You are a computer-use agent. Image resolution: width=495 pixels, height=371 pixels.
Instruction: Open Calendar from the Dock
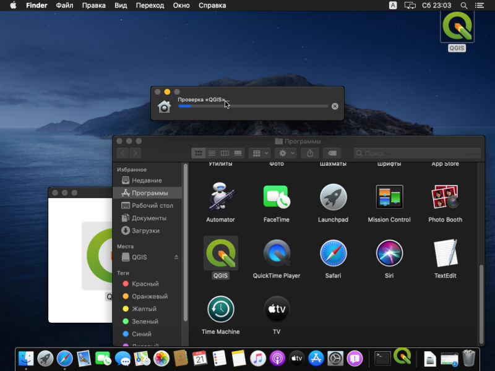tap(200, 359)
